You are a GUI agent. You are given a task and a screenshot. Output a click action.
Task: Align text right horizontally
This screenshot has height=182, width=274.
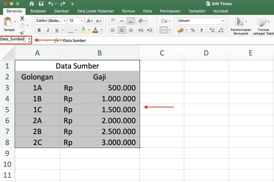130,30
